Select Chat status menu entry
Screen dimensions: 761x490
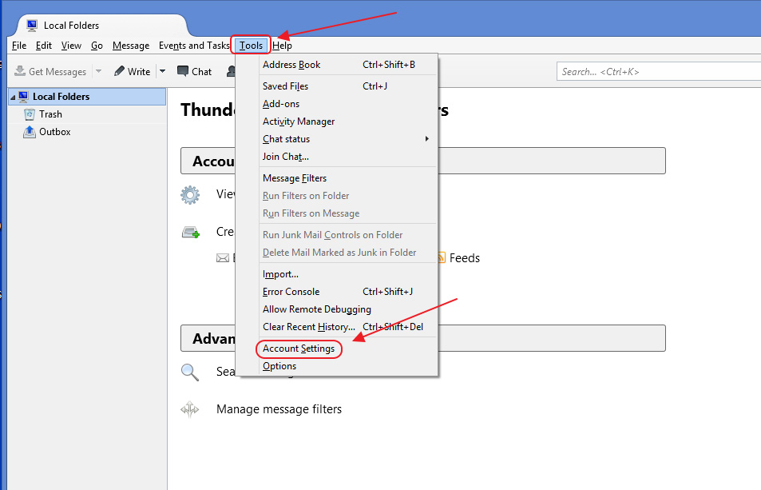(x=348, y=139)
